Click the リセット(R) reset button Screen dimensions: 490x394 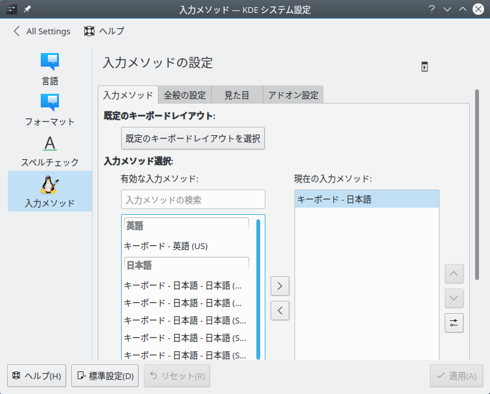click(x=177, y=376)
